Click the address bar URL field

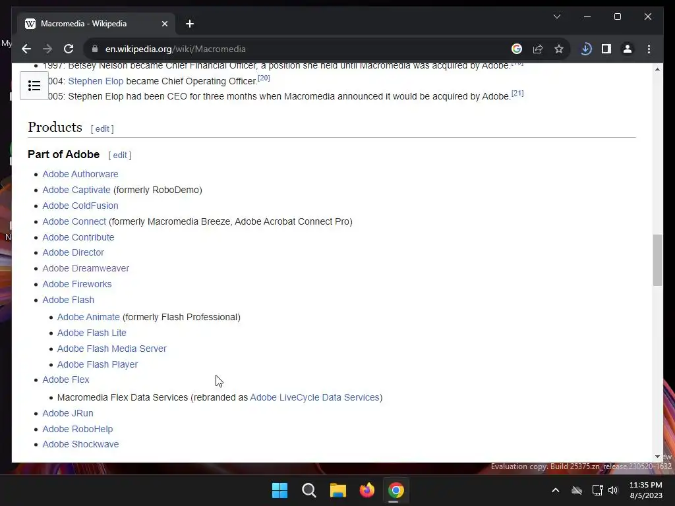coord(297,49)
